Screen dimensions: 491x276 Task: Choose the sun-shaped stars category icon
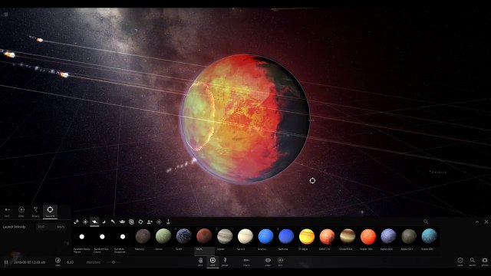click(x=85, y=222)
